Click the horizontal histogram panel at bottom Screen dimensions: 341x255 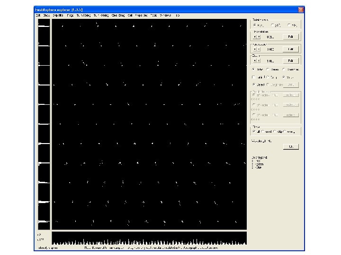click(x=149, y=238)
